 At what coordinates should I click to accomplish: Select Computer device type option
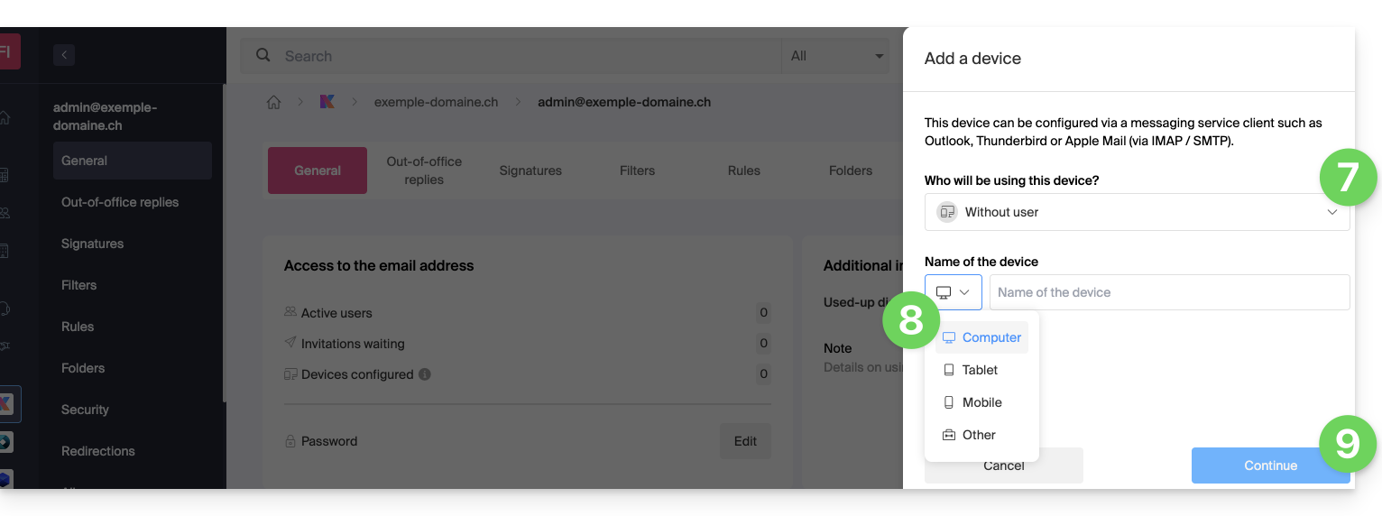(x=990, y=337)
